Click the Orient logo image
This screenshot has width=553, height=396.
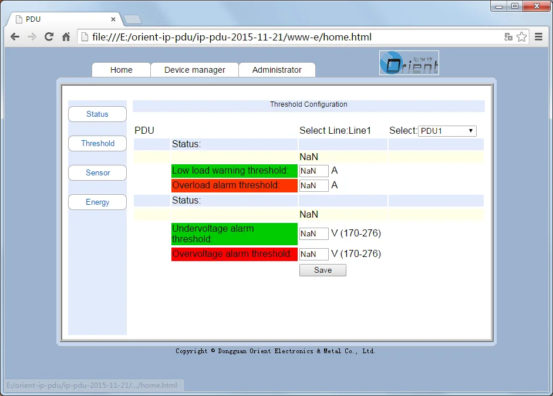pos(409,62)
